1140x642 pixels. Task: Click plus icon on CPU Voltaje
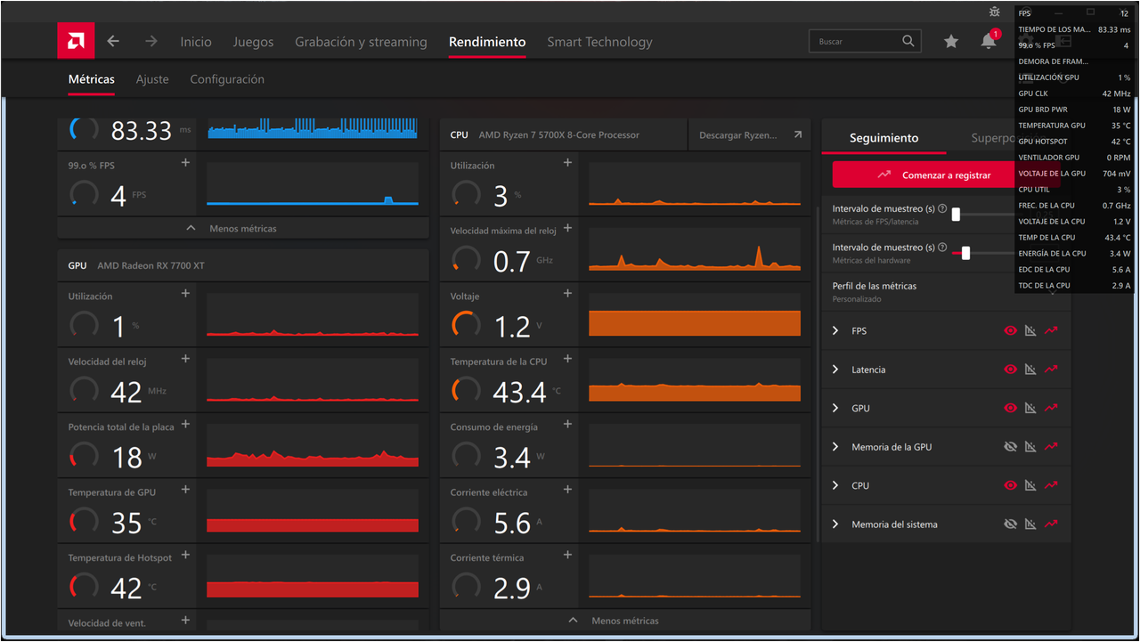[567, 294]
